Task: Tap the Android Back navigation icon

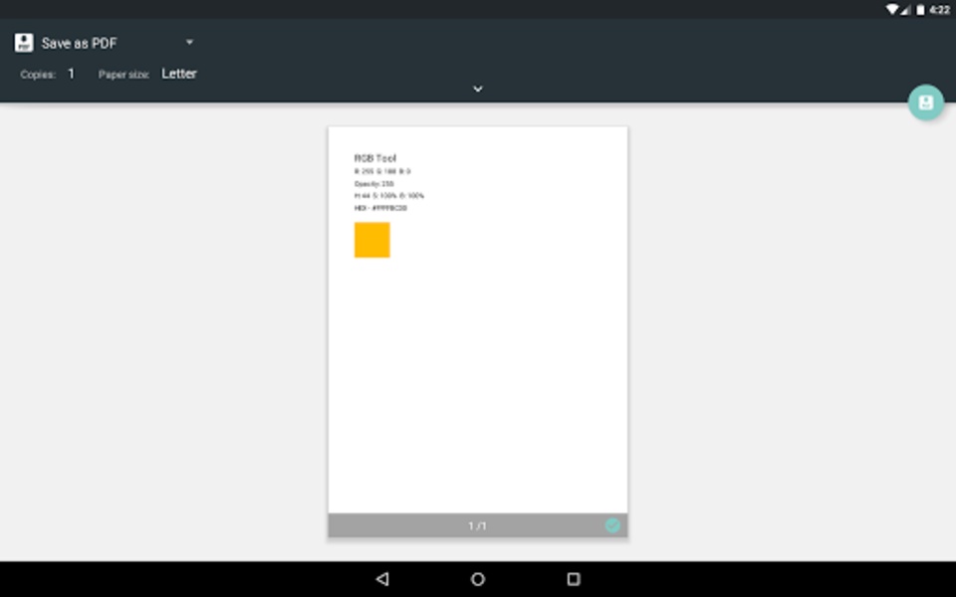Action: pos(382,579)
